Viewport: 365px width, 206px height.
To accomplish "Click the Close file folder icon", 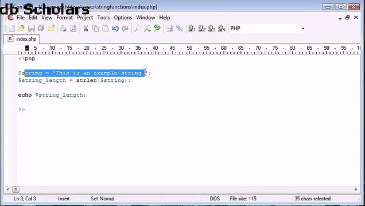I will click(x=51, y=29).
